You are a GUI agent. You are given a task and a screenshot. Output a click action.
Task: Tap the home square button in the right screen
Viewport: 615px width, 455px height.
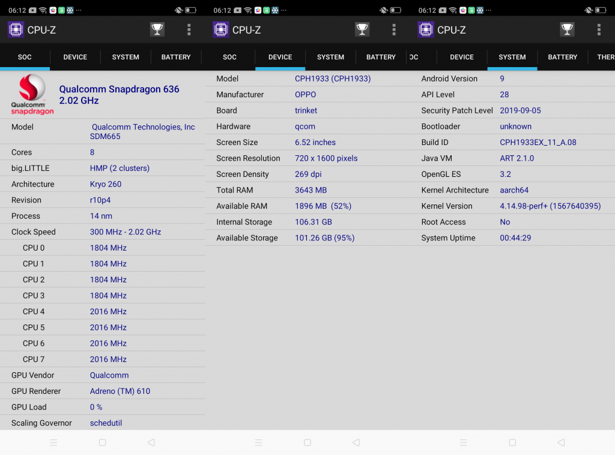coord(512,442)
